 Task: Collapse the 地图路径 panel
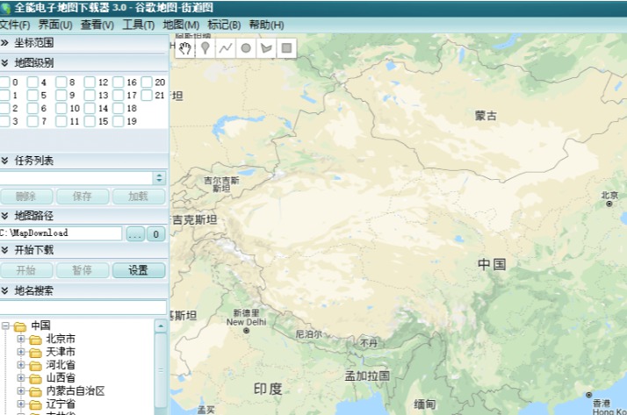(4, 216)
